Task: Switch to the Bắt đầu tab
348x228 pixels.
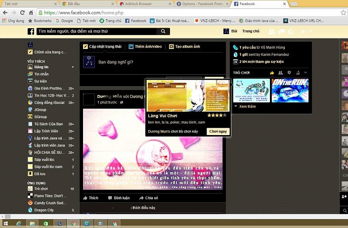Action: coord(88,4)
